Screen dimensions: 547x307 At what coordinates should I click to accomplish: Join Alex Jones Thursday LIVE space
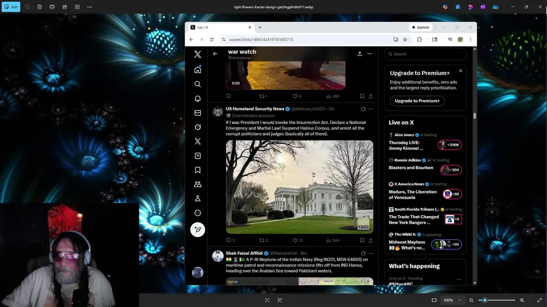click(450, 145)
